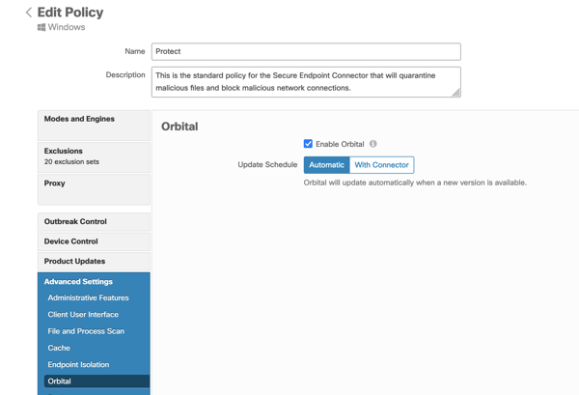Select With Connector update schedule

pos(381,165)
